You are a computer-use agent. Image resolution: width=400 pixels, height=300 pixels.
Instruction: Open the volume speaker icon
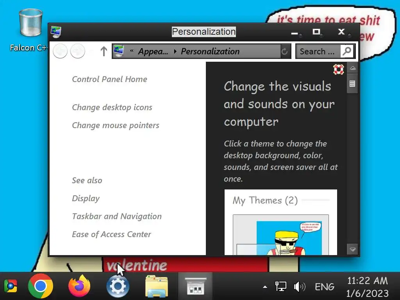click(x=300, y=287)
